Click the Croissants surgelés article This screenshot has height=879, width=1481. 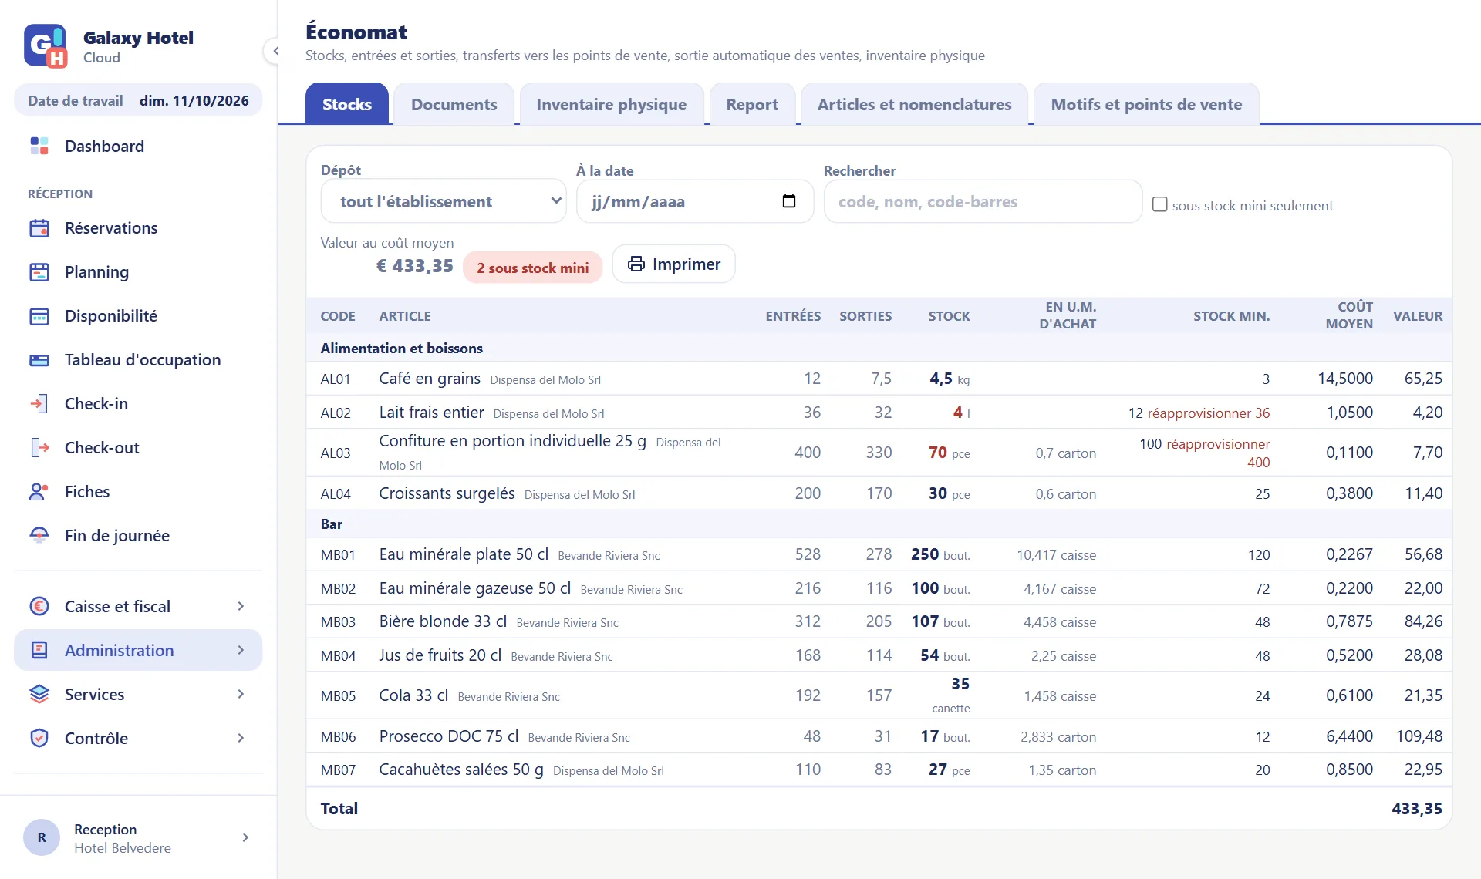[447, 493]
